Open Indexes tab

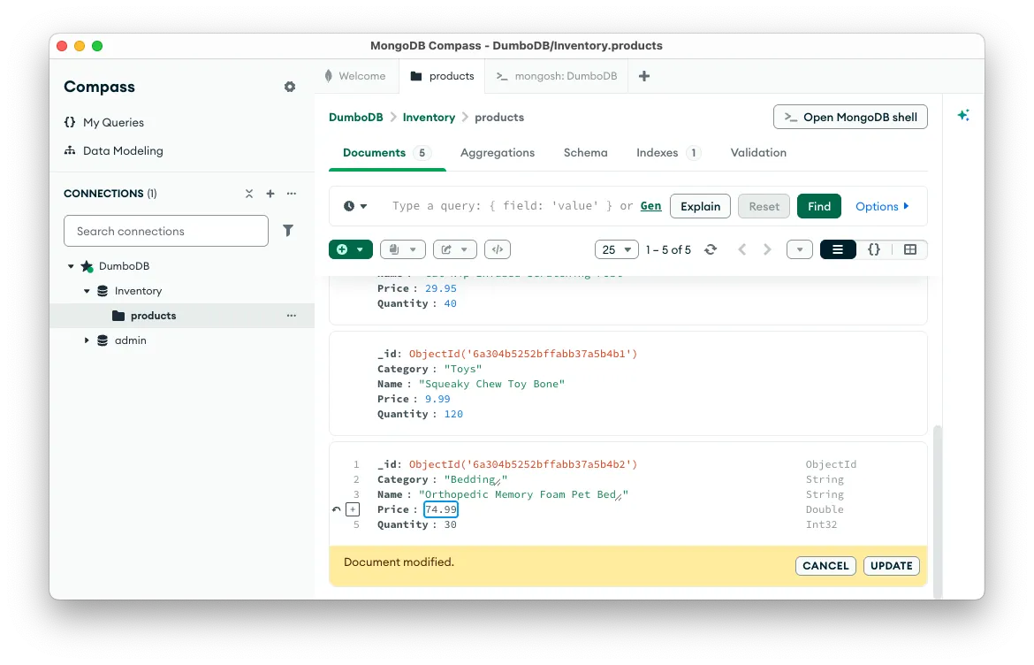point(667,152)
